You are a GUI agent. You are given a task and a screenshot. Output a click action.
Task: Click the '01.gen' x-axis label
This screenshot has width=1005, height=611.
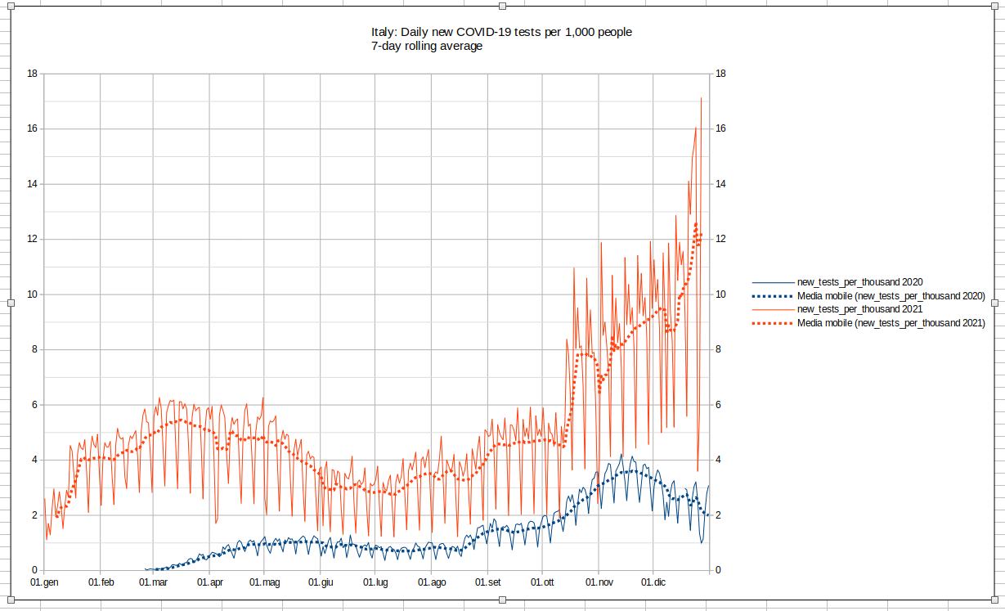(45, 582)
